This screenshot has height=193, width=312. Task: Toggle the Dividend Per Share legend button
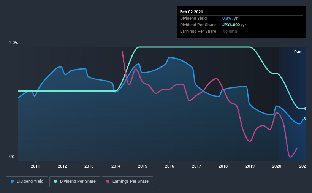point(75,182)
